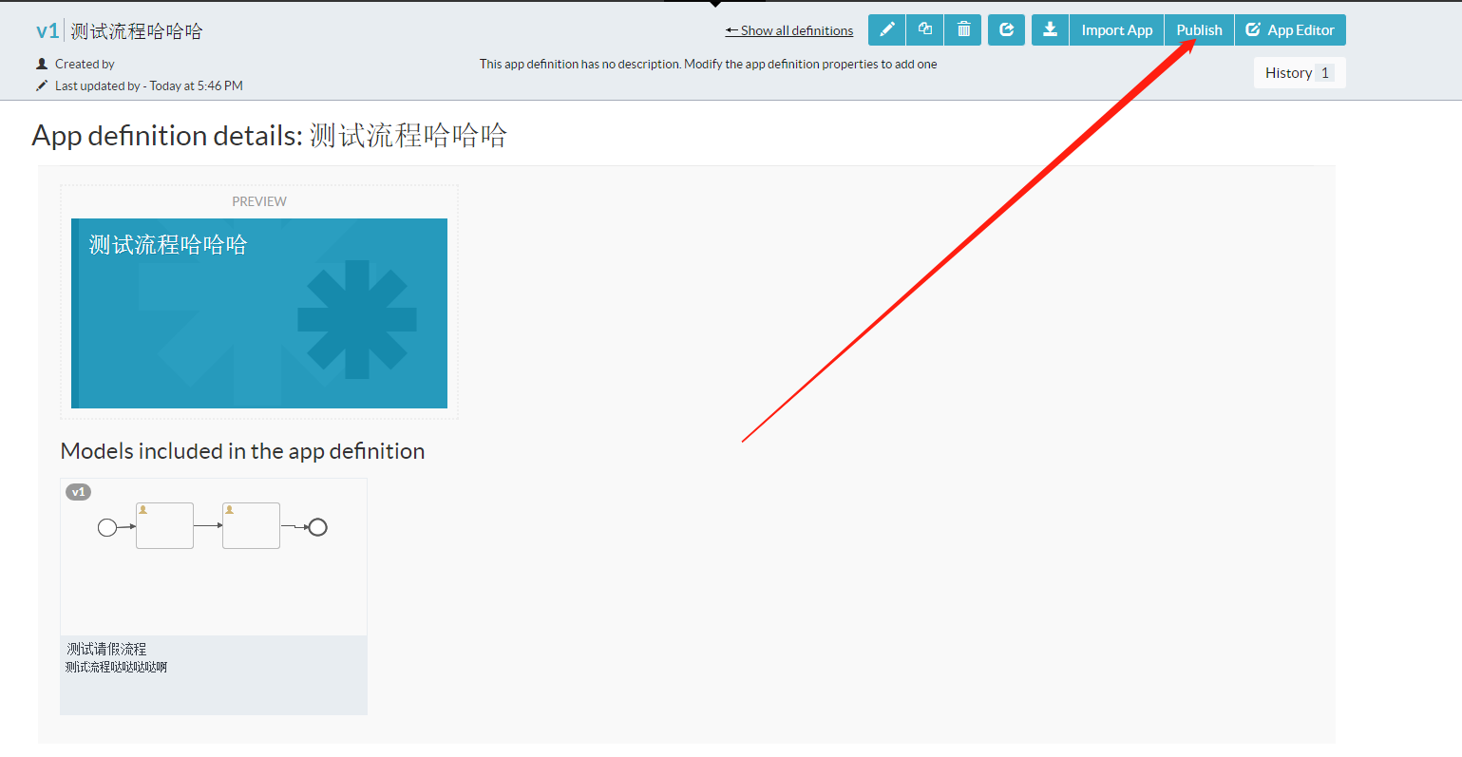Click the Last updated by timestamp text
Viewport: 1462px width, 757px height.
pos(149,86)
